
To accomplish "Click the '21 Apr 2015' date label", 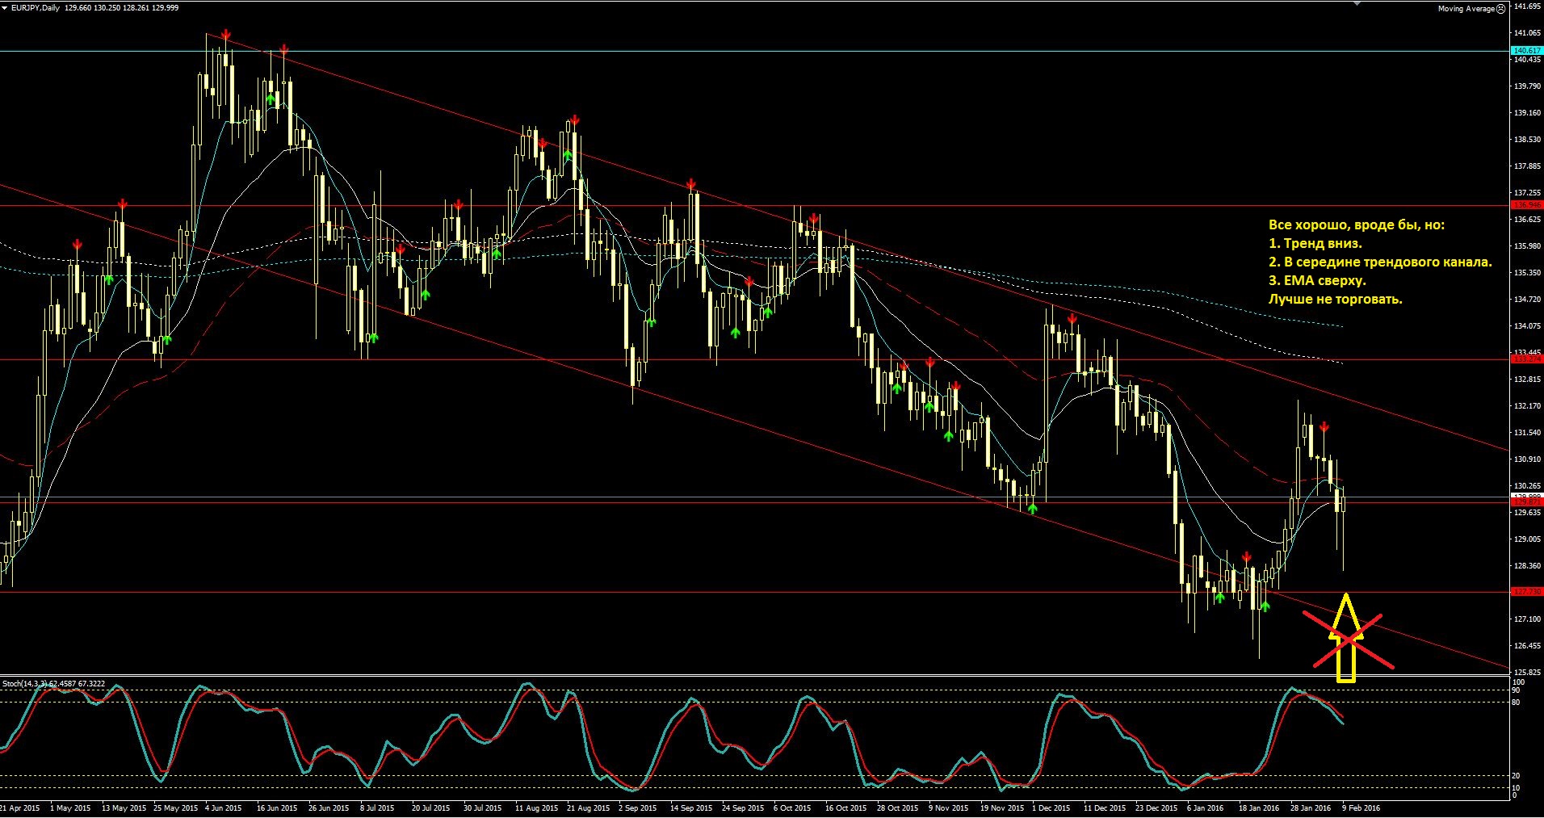I will [x=20, y=808].
